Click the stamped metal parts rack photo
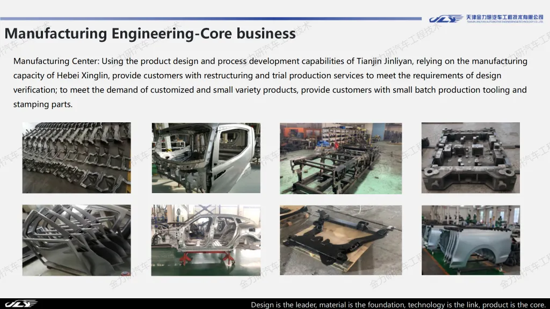The width and height of the screenshot is (550, 309). pos(76,157)
